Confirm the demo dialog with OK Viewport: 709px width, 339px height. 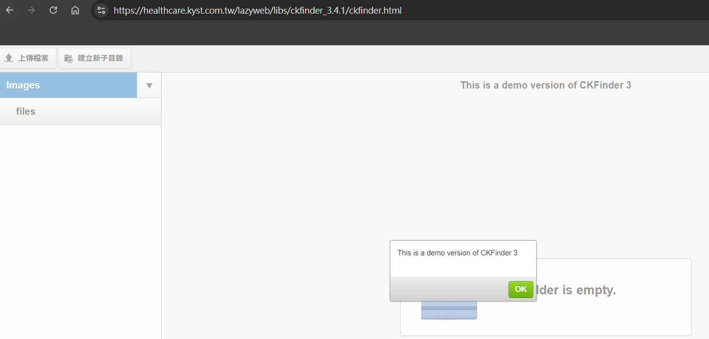[x=521, y=289]
